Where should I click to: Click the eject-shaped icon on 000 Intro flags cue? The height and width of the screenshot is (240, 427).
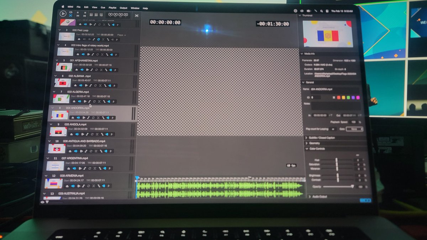coord(78,54)
